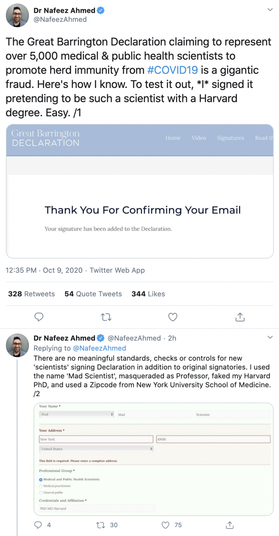Like the reply tweet with 75 likes

[x=166, y=525]
